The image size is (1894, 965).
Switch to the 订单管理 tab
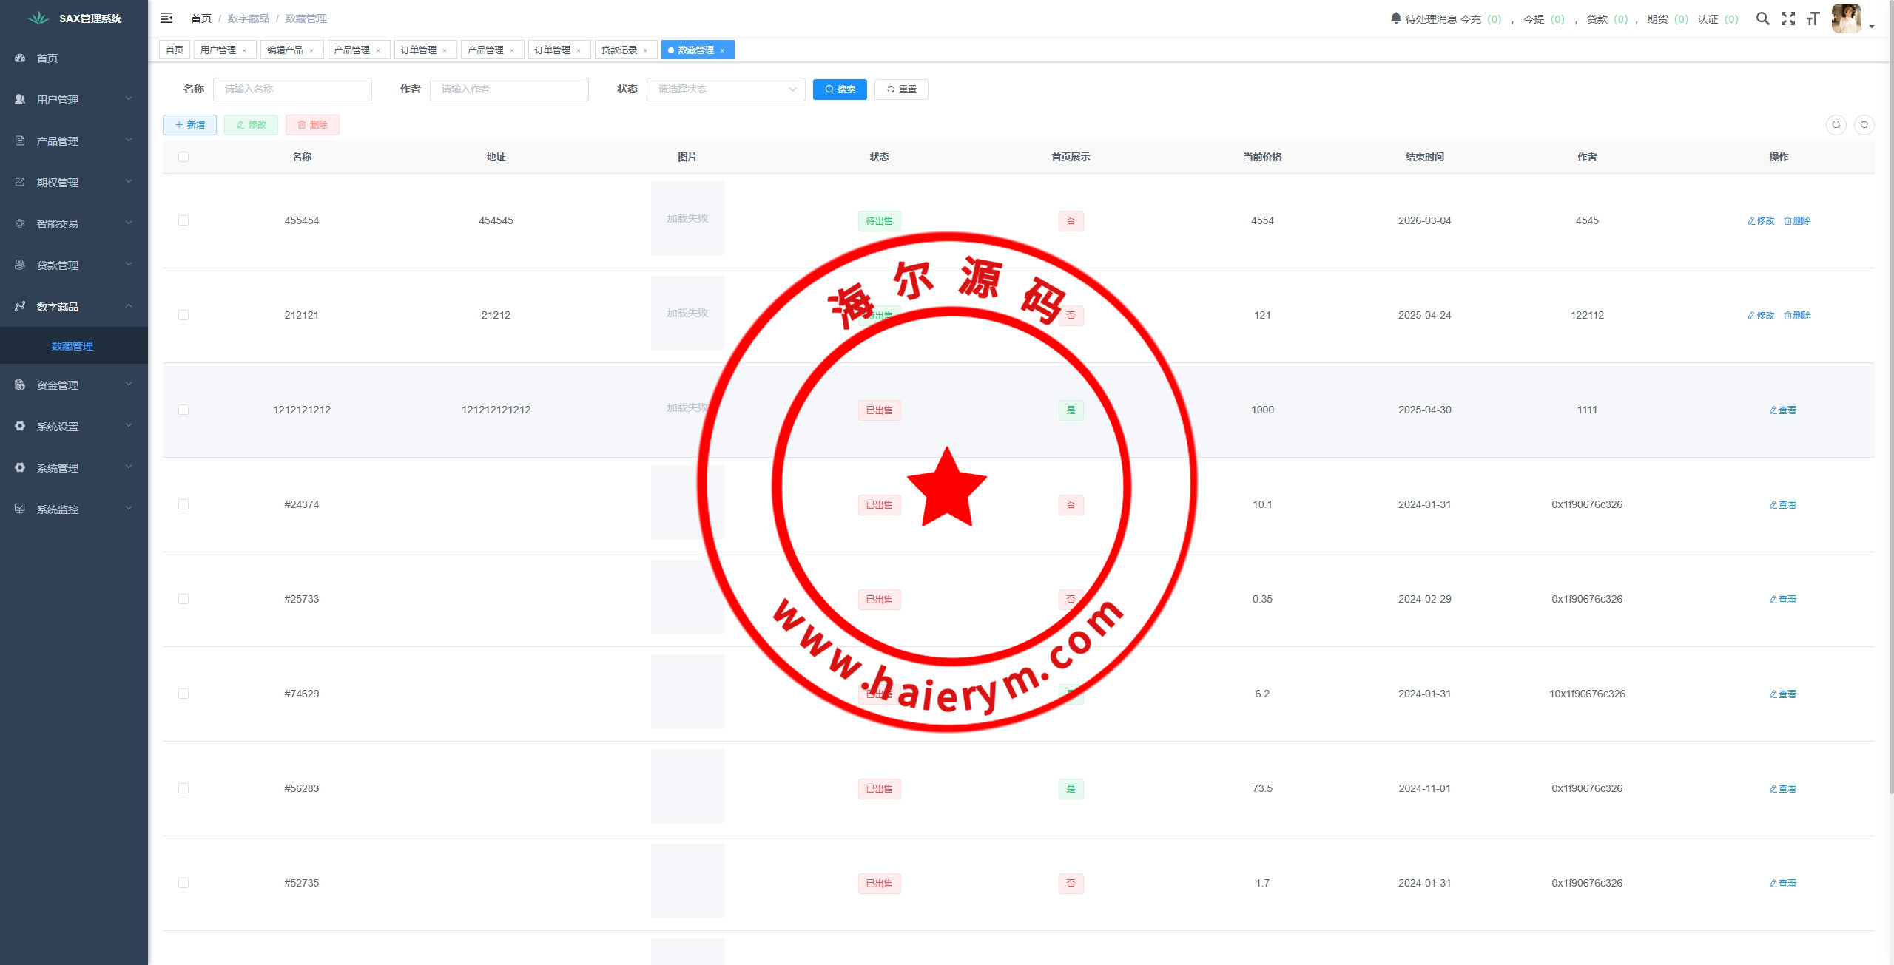pos(418,50)
